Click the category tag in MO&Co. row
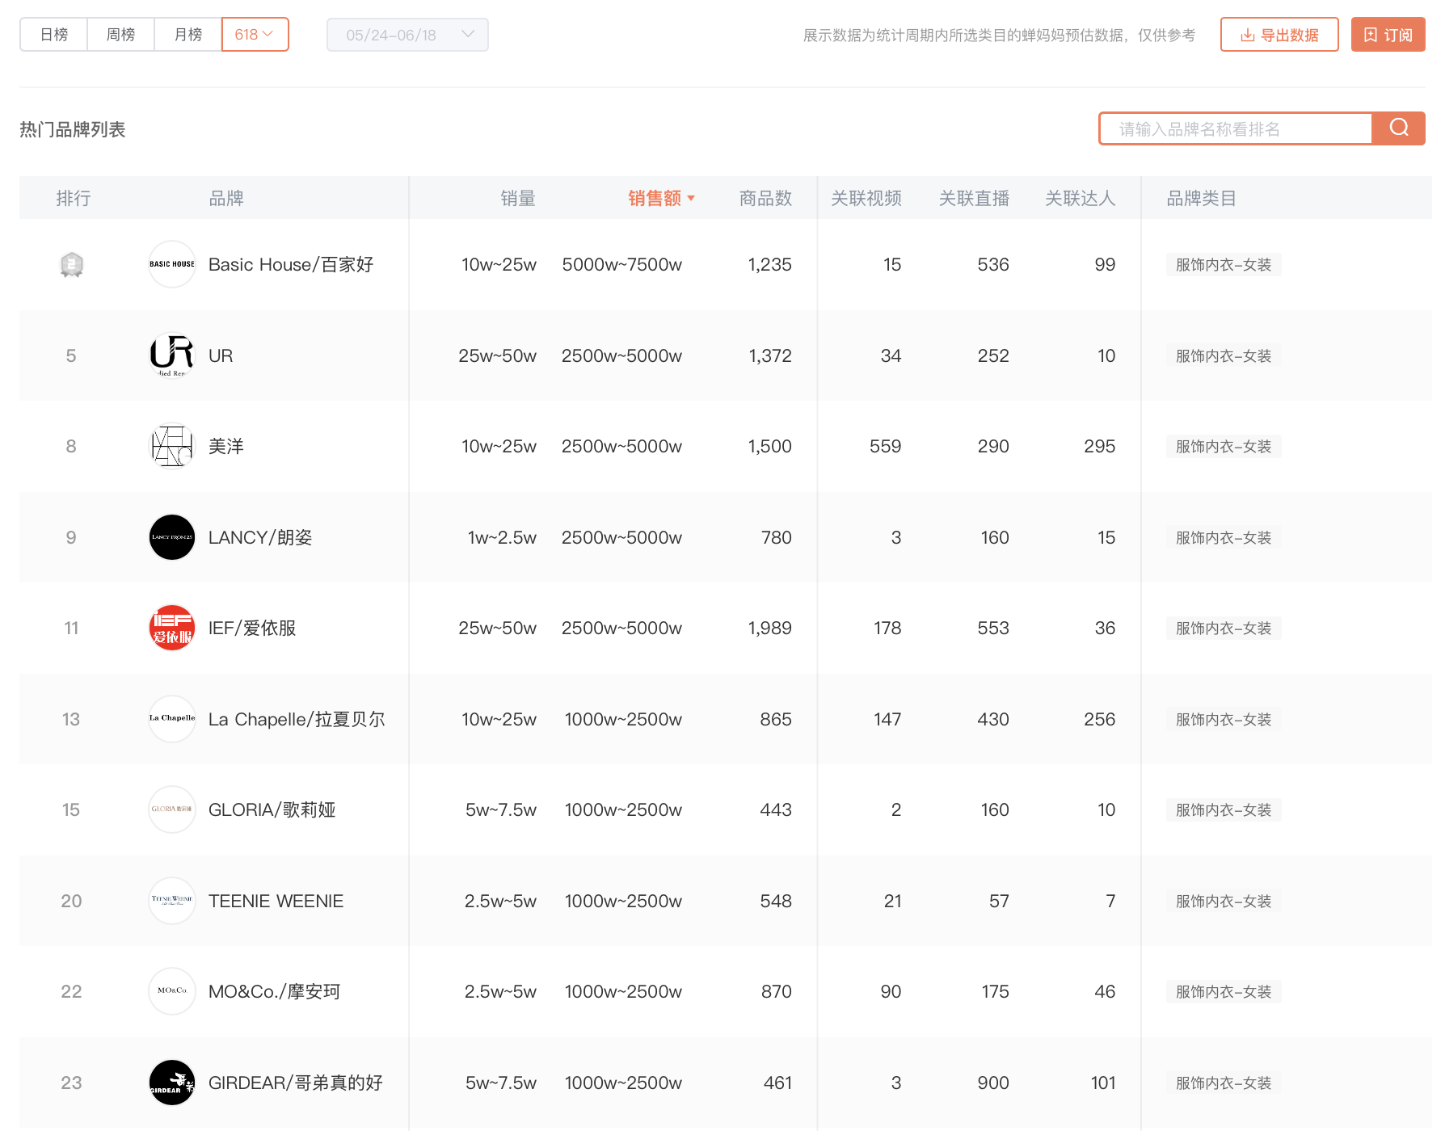The width and height of the screenshot is (1445, 1131). point(1224,991)
